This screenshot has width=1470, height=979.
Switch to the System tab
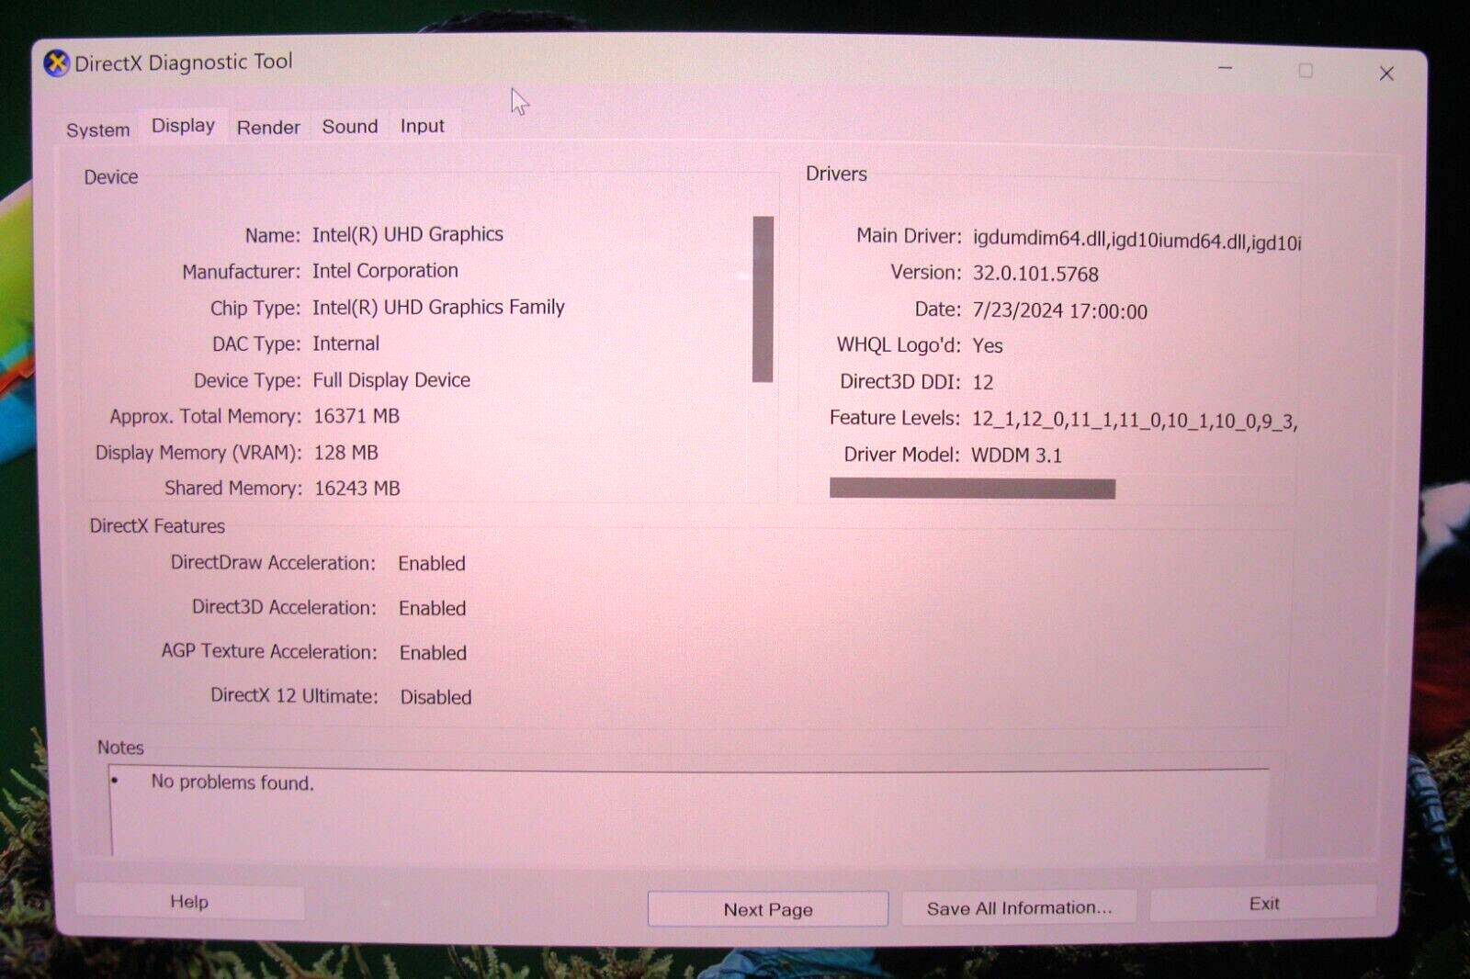pyautogui.click(x=98, y=129)
